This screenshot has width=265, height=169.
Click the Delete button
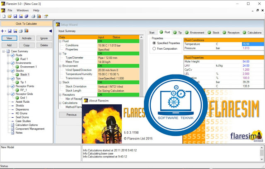(44, 45)
